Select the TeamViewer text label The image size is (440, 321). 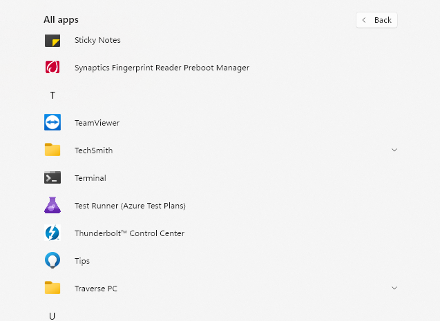(x=97, y=123)
